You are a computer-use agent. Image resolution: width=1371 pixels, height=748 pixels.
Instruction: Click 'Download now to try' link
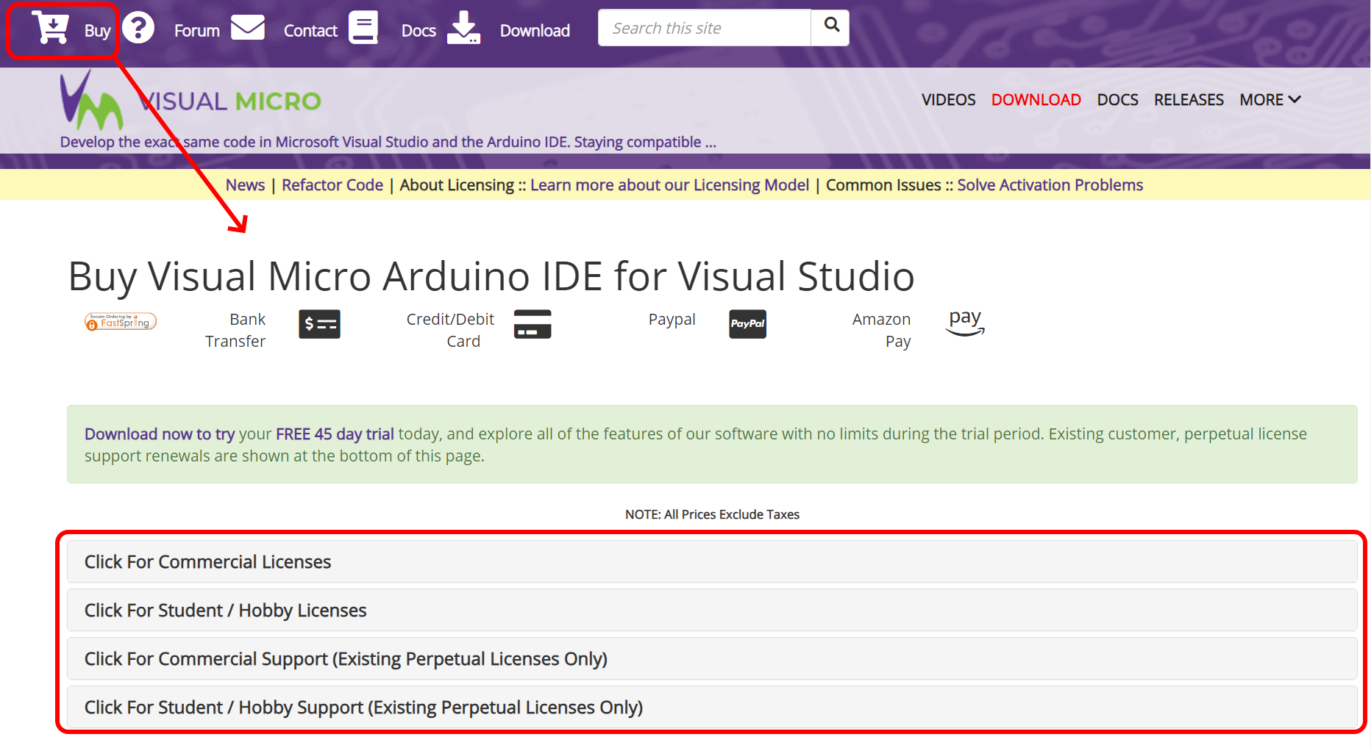[160, 434]
